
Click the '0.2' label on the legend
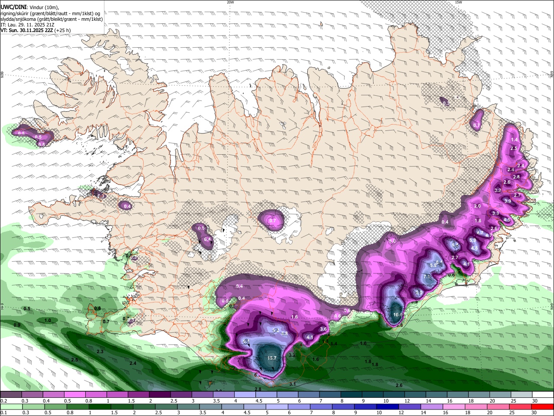point(4,401)
